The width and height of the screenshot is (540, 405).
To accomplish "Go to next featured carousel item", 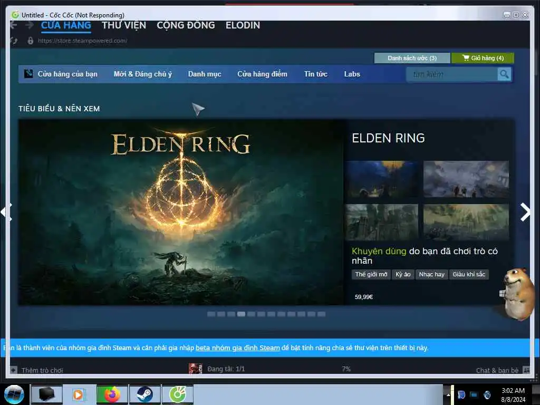I will click(x=525, y=212).
